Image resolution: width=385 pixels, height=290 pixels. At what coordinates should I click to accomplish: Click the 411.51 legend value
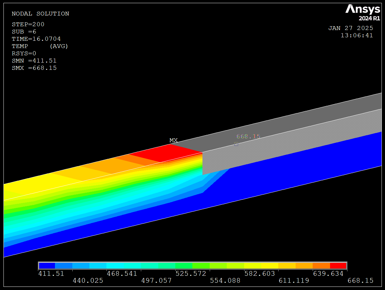(51, 274)
